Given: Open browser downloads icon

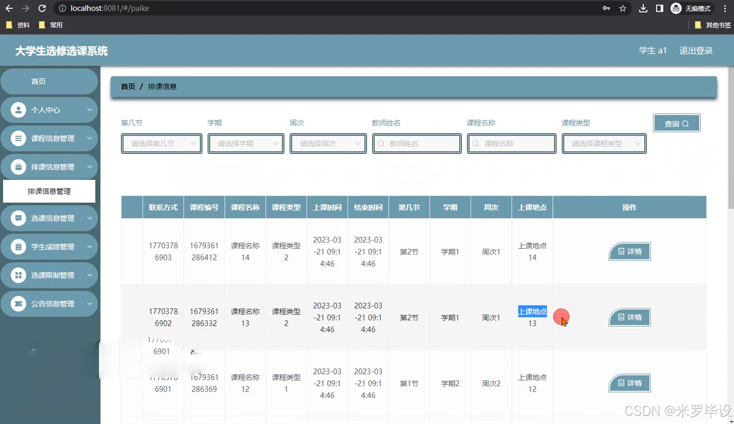Looking at the screenshot, I should [643, 8].
